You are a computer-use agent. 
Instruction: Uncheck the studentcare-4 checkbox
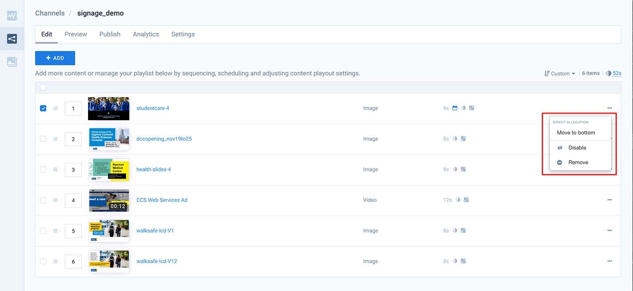tap(43, 108)
